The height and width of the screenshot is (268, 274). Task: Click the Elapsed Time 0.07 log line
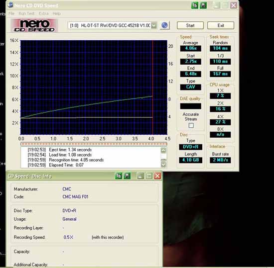[x=56, y=165]
